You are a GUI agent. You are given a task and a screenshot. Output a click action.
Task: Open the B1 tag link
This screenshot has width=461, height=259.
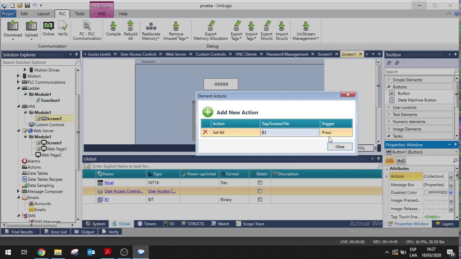[x=107, y=200]
